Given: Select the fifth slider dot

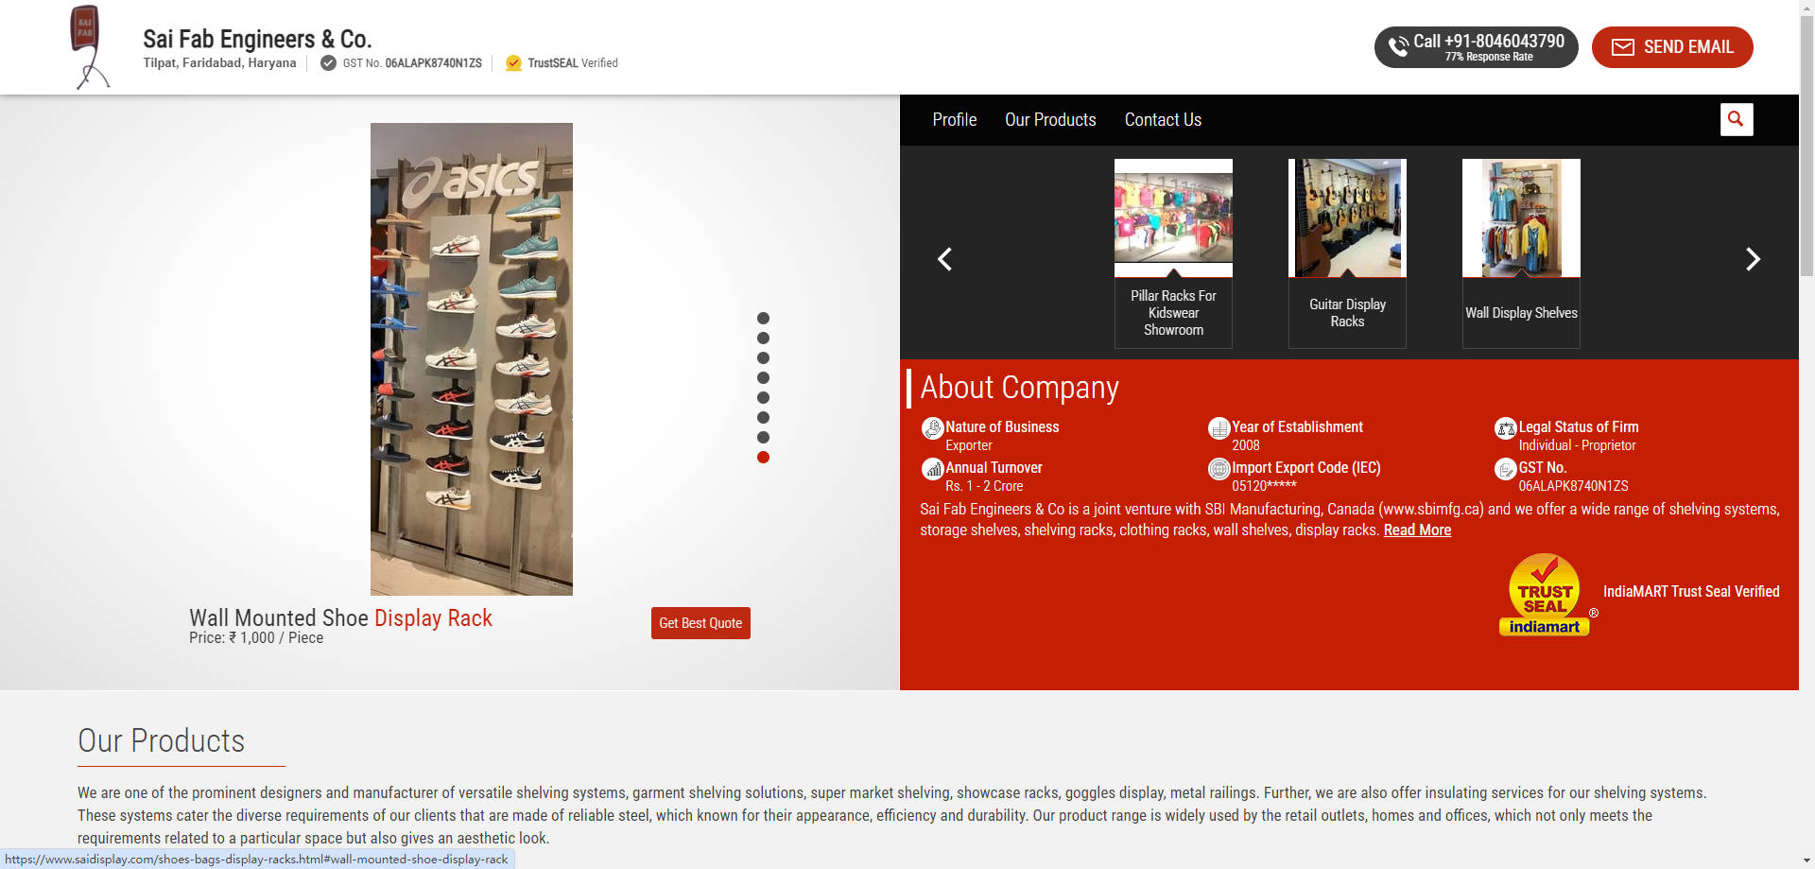Looking at the screenshot, I should (763, 398).
